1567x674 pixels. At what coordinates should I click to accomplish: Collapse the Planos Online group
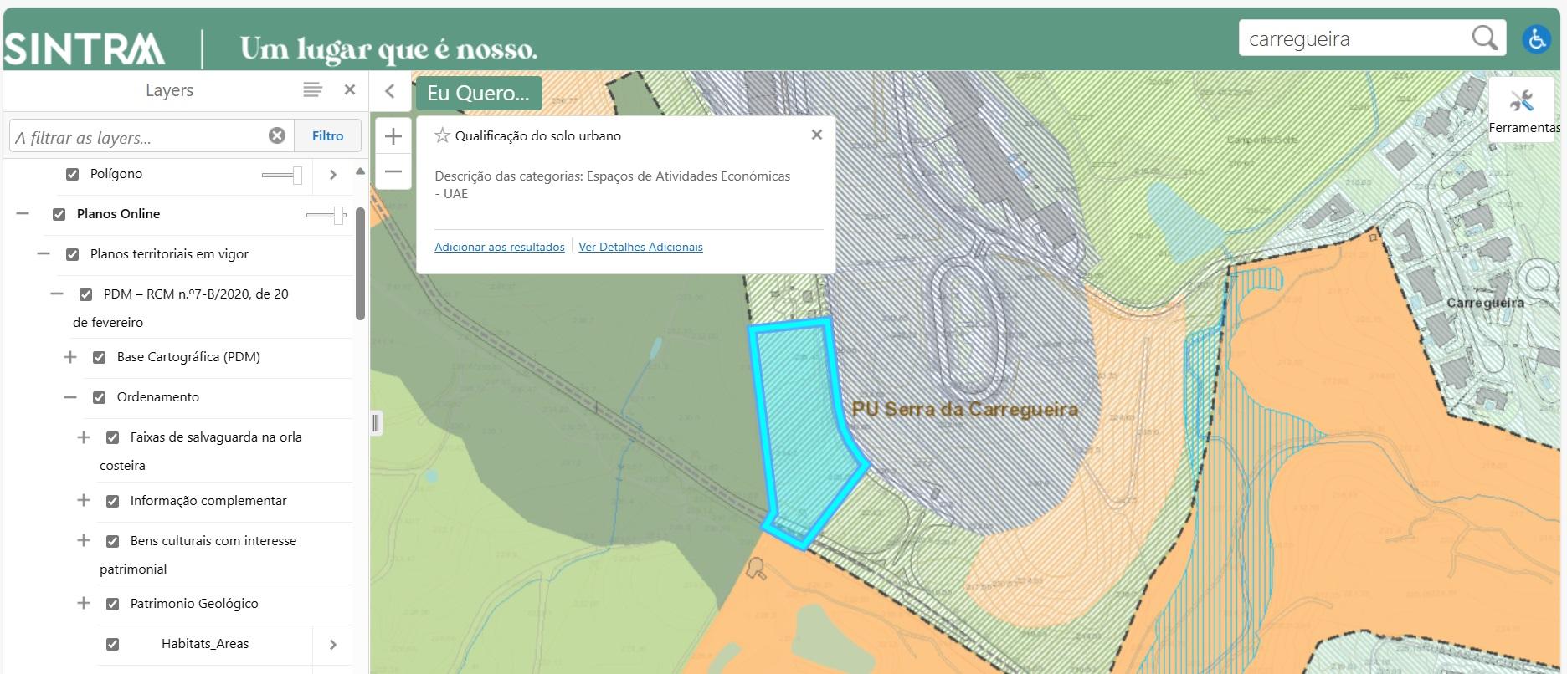(x=23, y=214)
